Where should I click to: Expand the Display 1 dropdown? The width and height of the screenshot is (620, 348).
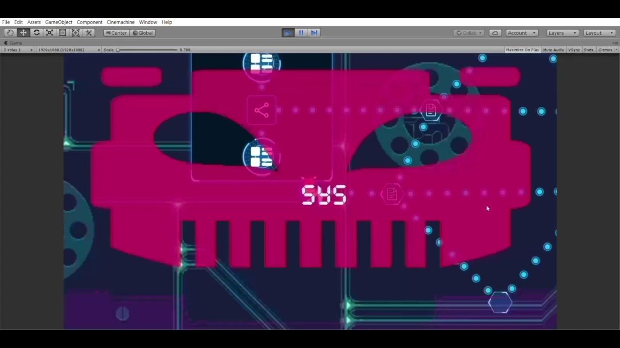tap(18, 50)
